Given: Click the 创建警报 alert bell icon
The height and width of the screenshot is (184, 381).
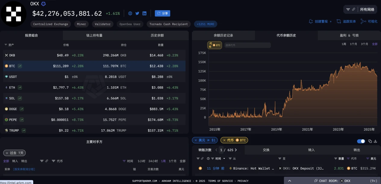Looking at the screenshot, I should click(311, 21).
